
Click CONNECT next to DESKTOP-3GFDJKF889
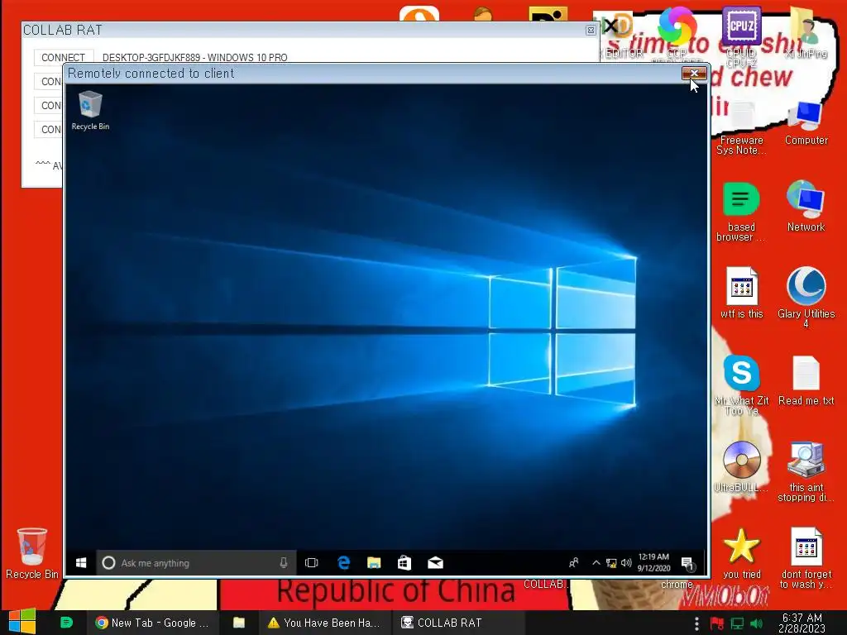tap(63, 57)
